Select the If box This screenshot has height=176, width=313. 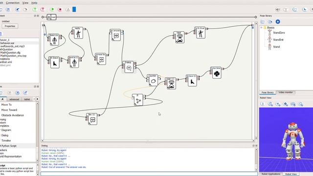[138, 100]
